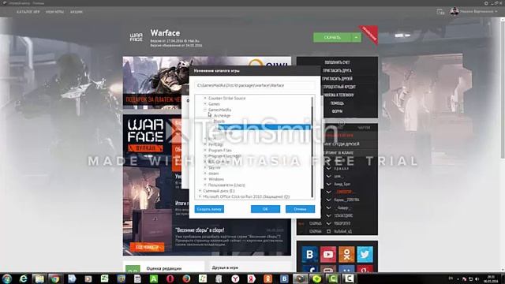Open the dropdown arrow beside the СКАЧАТЬ button

pyautogui.click(x=356, y=37)
